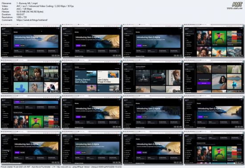Select the resolution value '1280 x 720'
The width and height of the screenshot is (245, 168).
coord(21,17)
